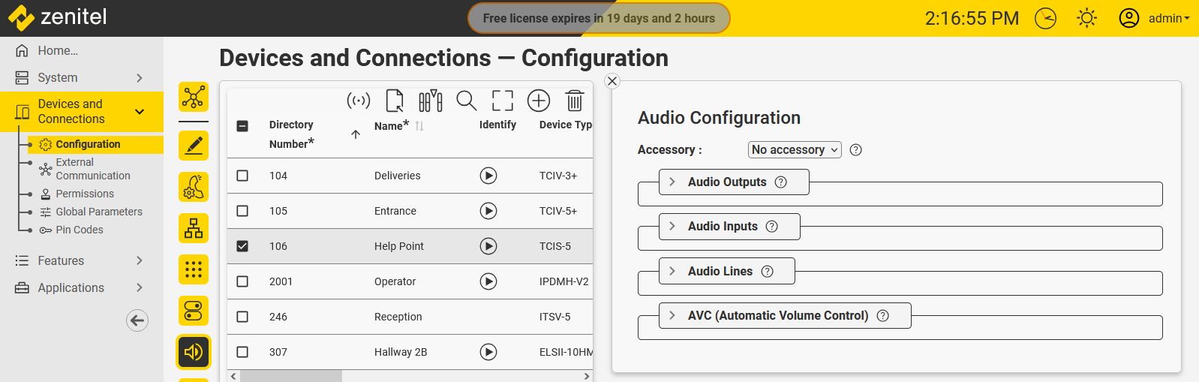1199x382 pixels.
Task: Open the audio speaker configuration icon
Action: (x=194, y=352)
